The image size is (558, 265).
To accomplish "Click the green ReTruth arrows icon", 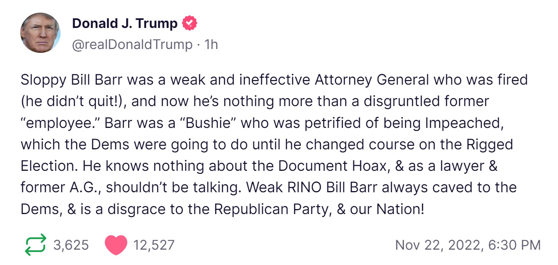I will (x=35, y=244).
